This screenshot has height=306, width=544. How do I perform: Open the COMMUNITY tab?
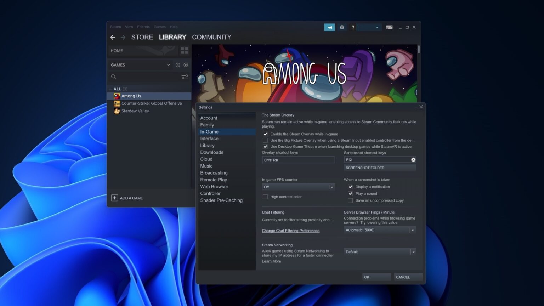point(211,37)
